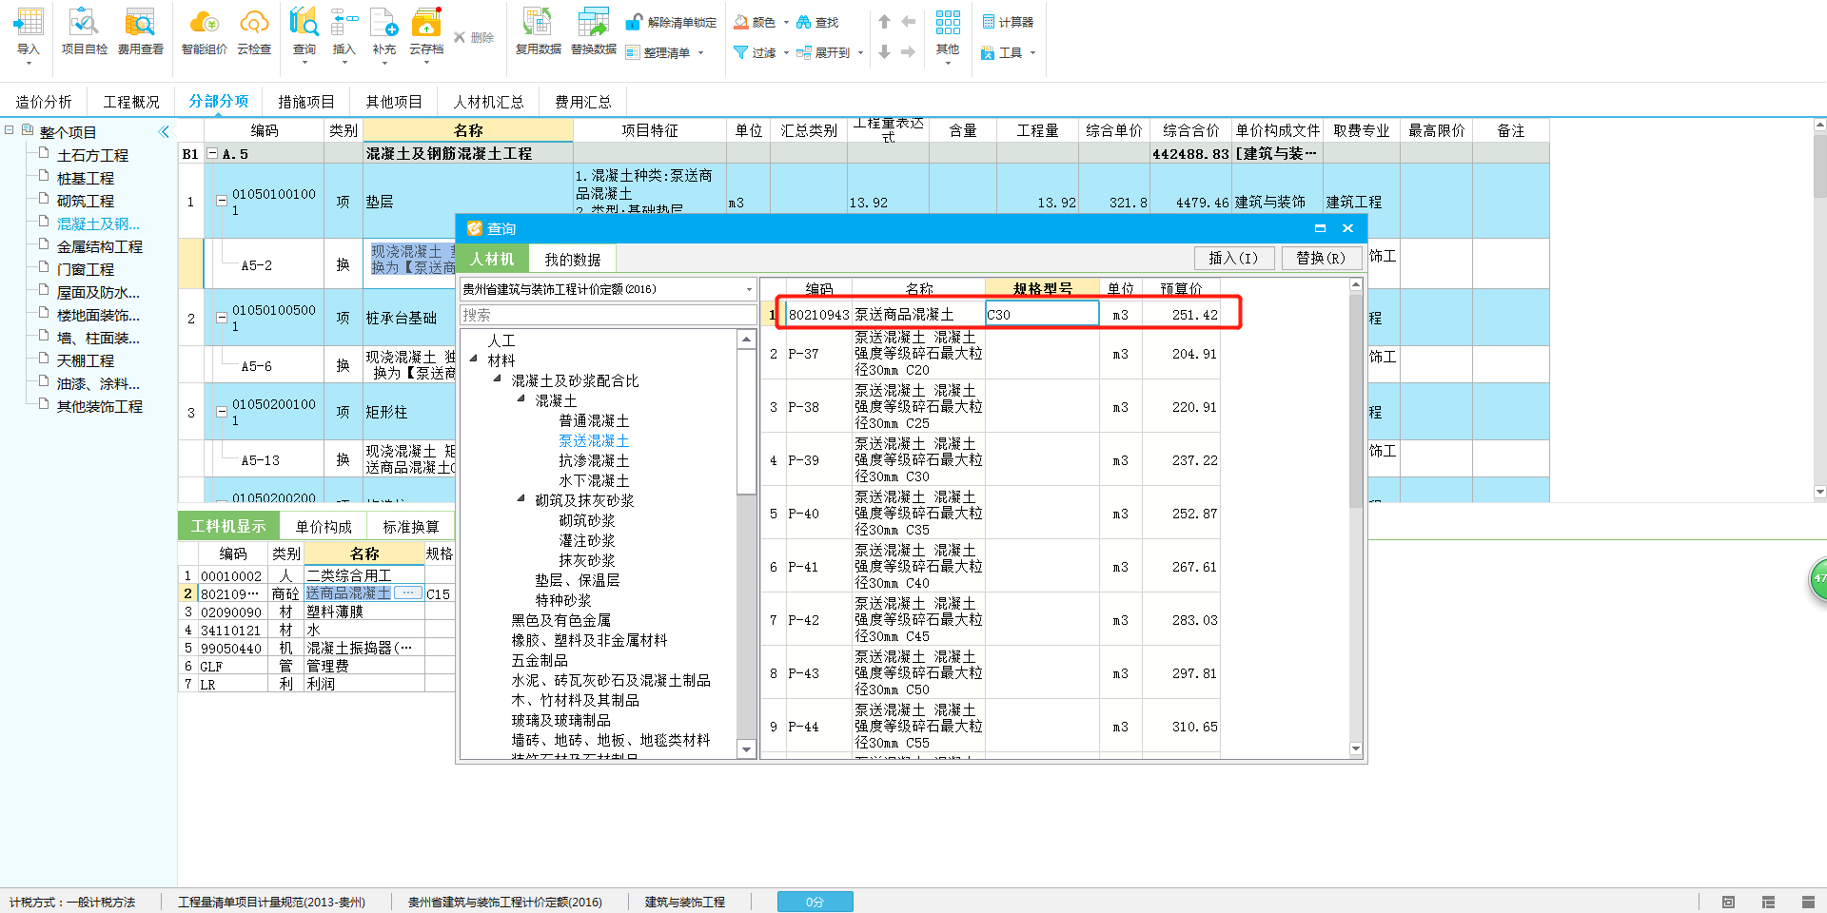
Task: Switch to 工程概况 tab
Action: click(x=131, y=102)
